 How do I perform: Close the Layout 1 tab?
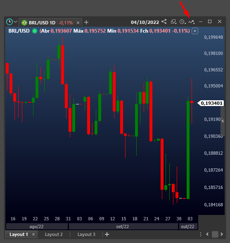[x=33, y=234]
